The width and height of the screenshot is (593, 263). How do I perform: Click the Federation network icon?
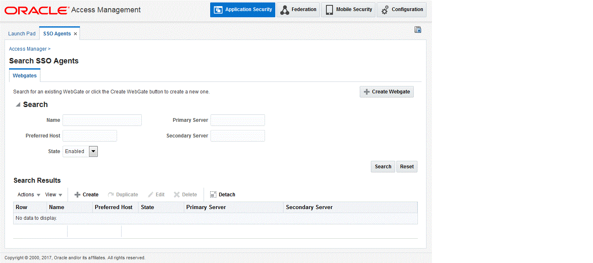coord(284,10)
